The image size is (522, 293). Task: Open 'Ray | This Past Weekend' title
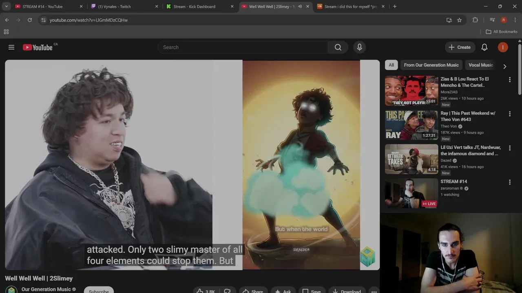coord(468,116)
